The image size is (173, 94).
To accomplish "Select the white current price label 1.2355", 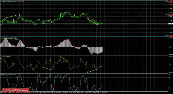I will pyautogui.click(x=171, y=23).
